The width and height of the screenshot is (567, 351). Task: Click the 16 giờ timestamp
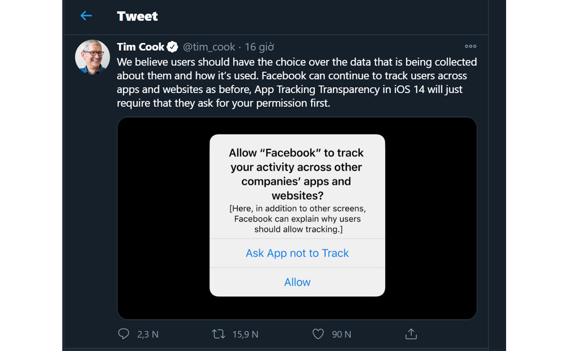coord(260,47)
